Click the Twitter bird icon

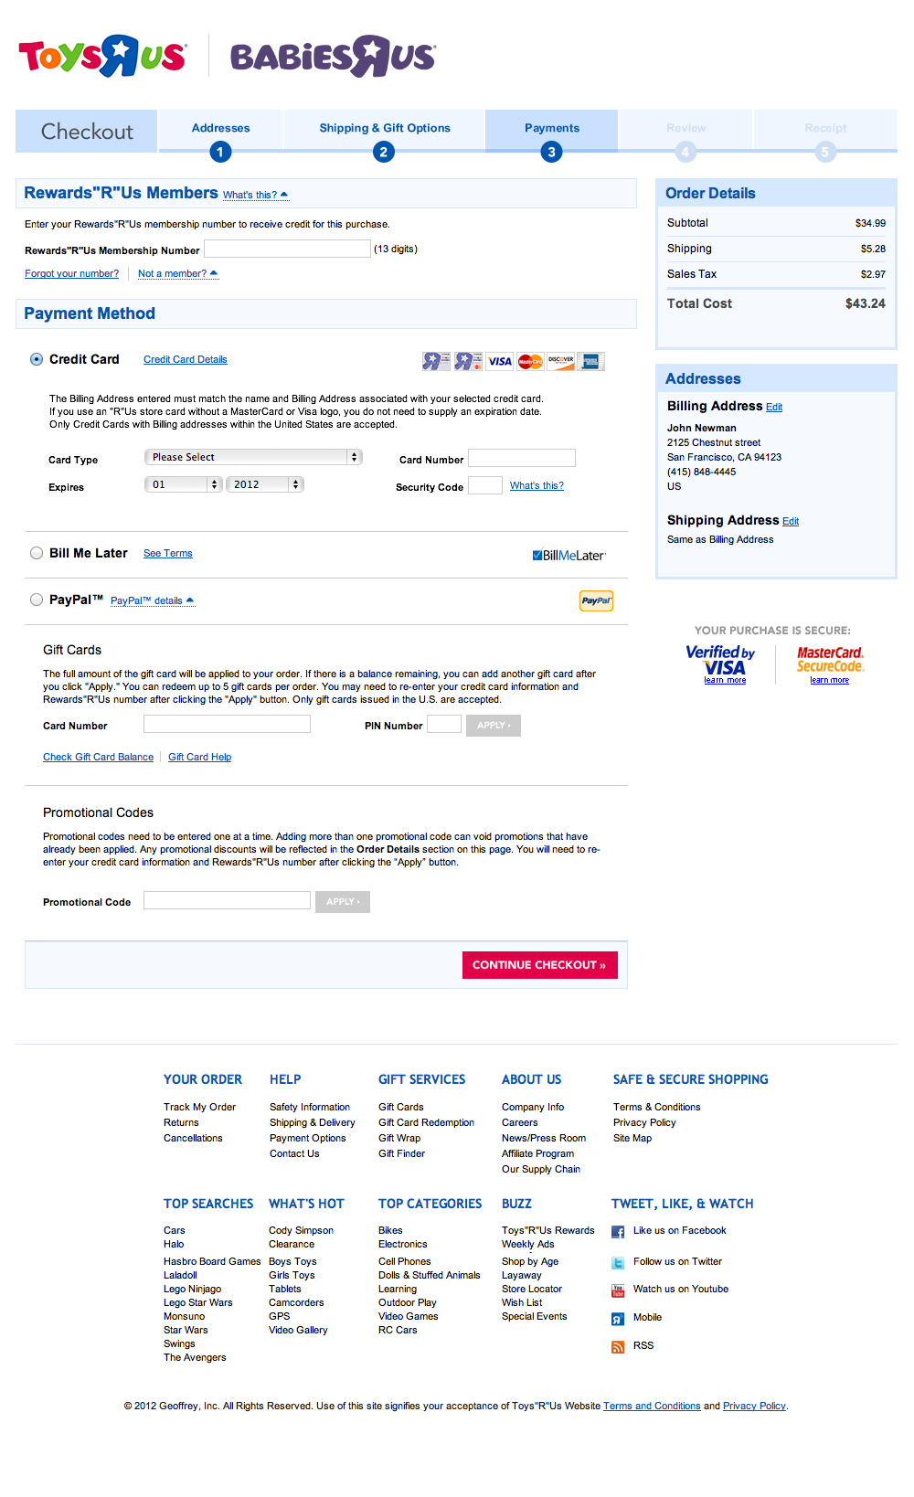pyautogui.click(x=619, y=1261)
